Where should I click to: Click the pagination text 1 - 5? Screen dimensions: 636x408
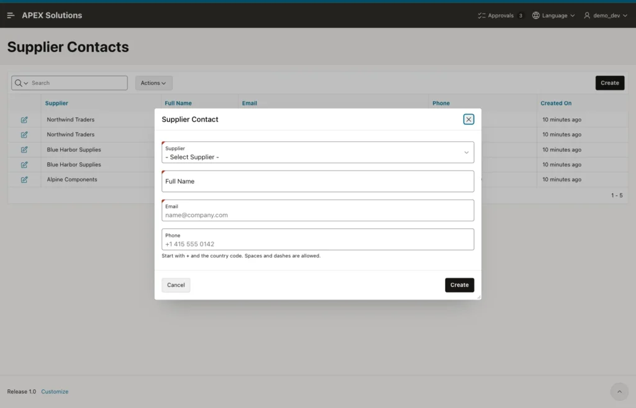[x=617, y=195]
